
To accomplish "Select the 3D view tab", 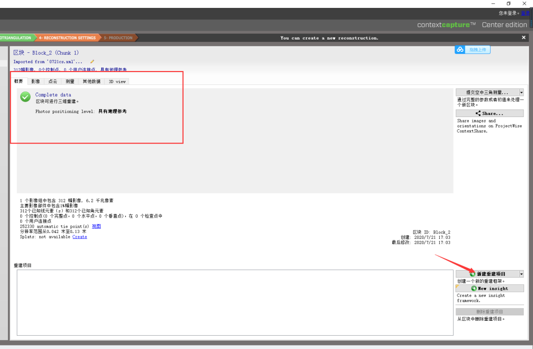I will [x=117, y=81].
